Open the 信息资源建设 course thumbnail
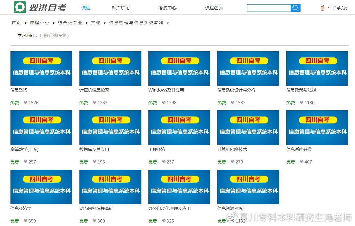Viewport: 355px width, 226px height. point(248,187)
